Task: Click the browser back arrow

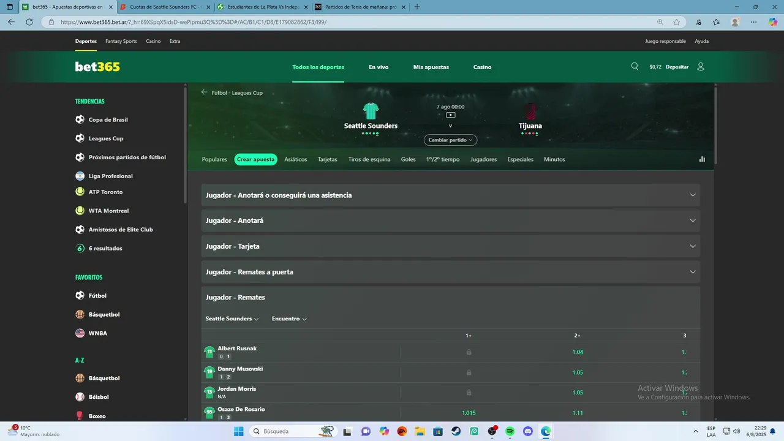Action: click(x=11, y=22)
